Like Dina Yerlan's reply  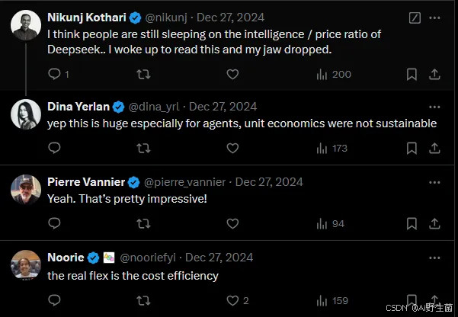pyautogui.click(x=233, y=149)
